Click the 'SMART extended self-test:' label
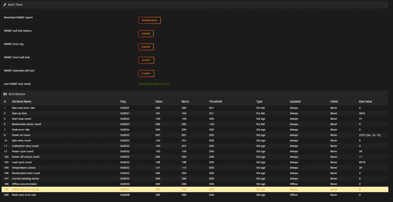The height and width of the screenshot is (202, 393). (x=19, y=71)
